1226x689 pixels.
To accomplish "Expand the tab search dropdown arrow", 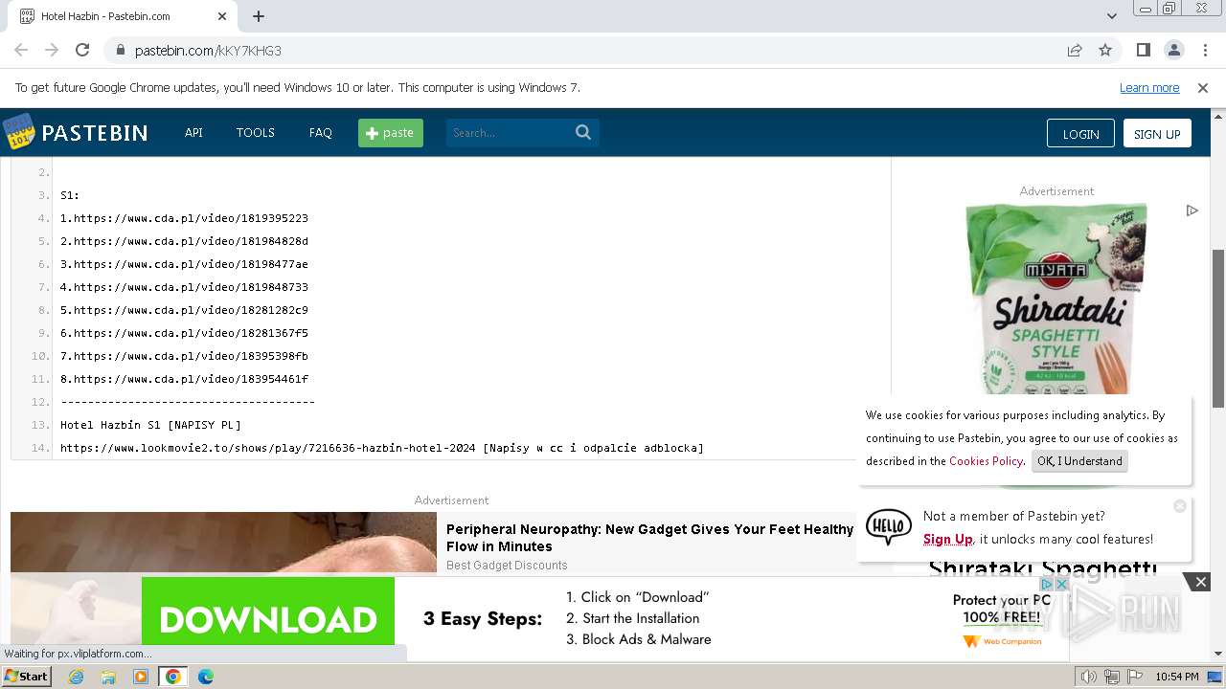I will click(1111, 16).
